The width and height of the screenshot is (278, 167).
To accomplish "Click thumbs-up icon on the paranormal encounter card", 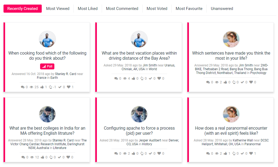I will point(226,154).
